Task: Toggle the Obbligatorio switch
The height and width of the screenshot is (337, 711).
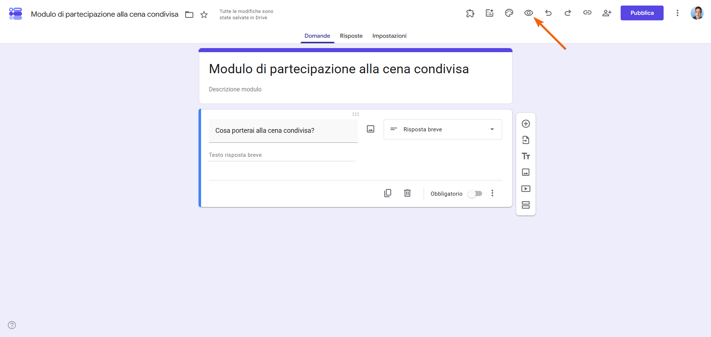Action: [x=475, y=193]
